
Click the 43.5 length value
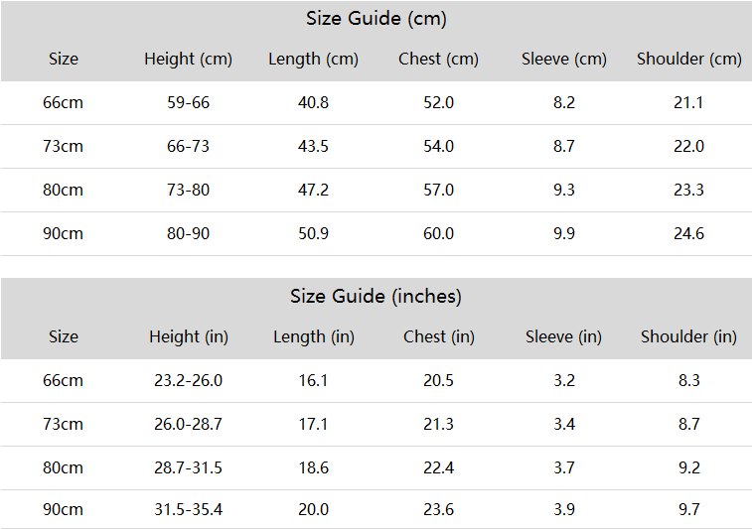tap(313, 146)
